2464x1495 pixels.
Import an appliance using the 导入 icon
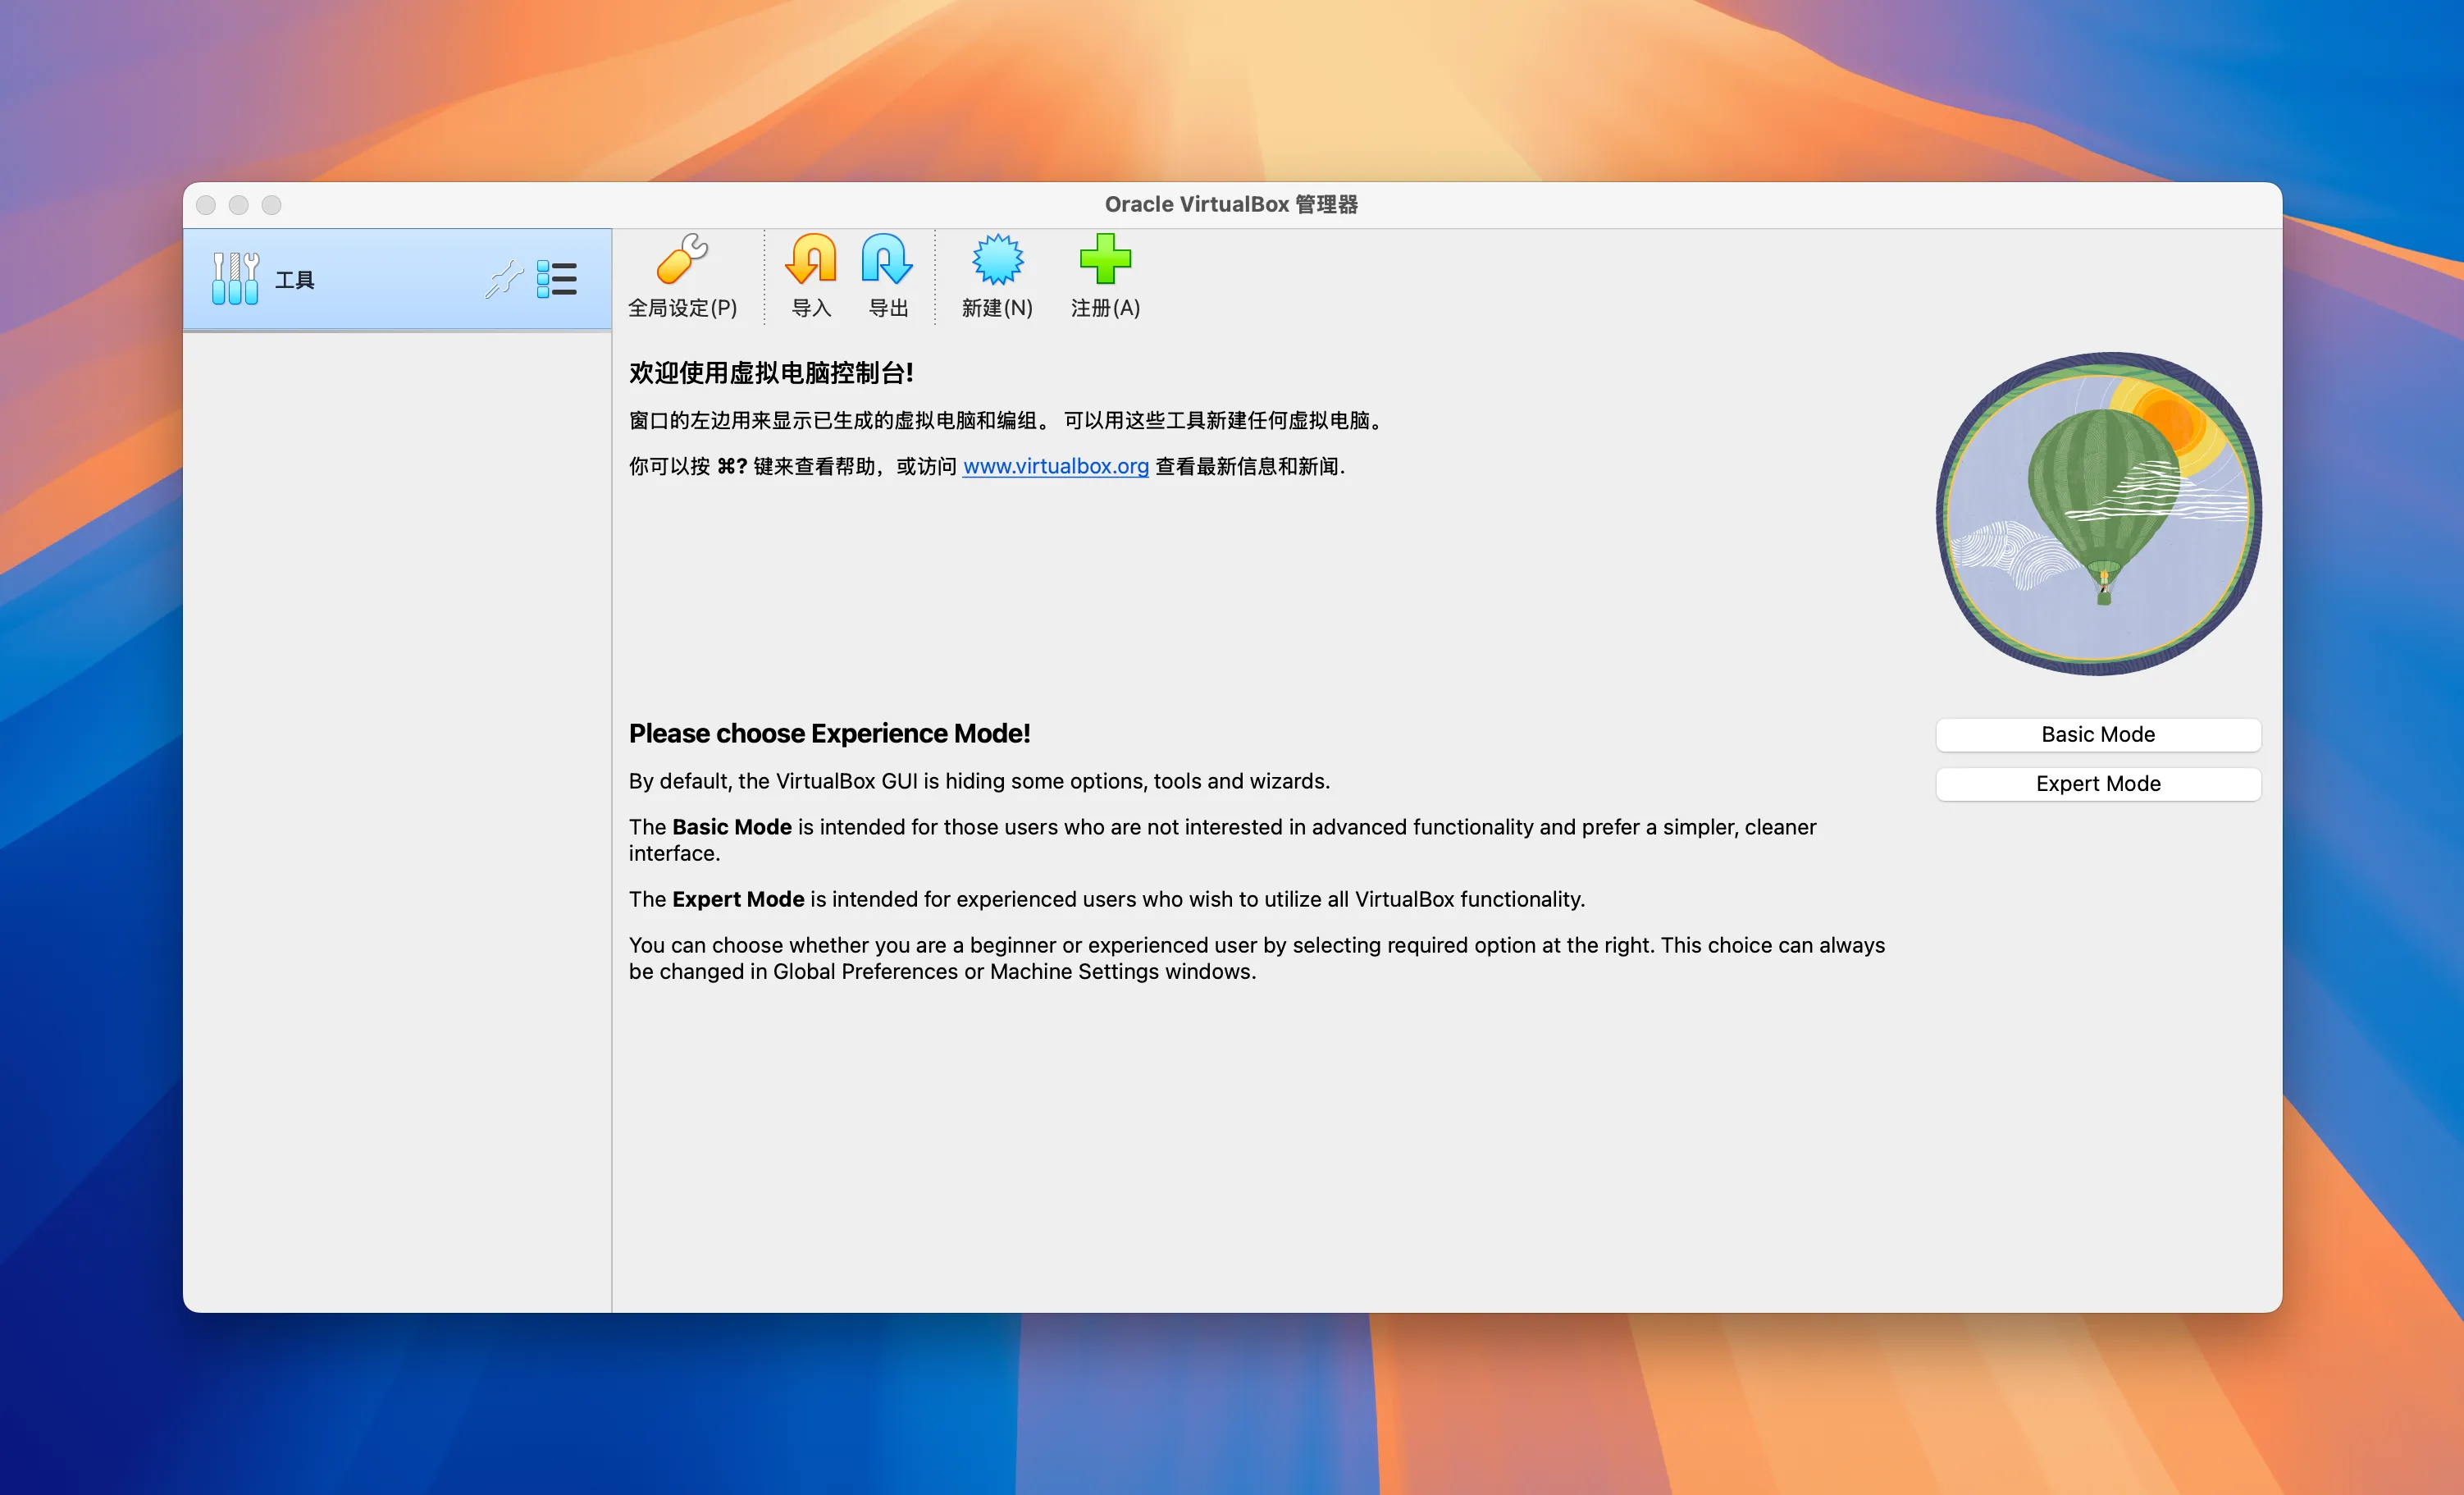[811, 277]
